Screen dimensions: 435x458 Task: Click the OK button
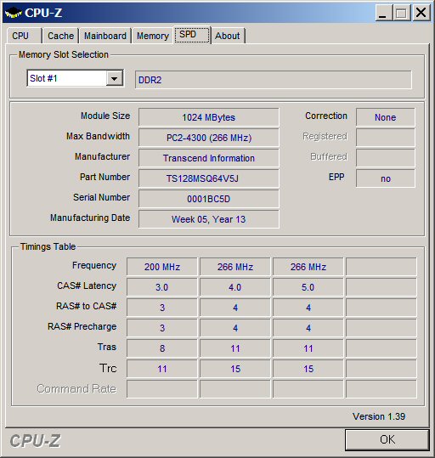(x=387, y=439)
